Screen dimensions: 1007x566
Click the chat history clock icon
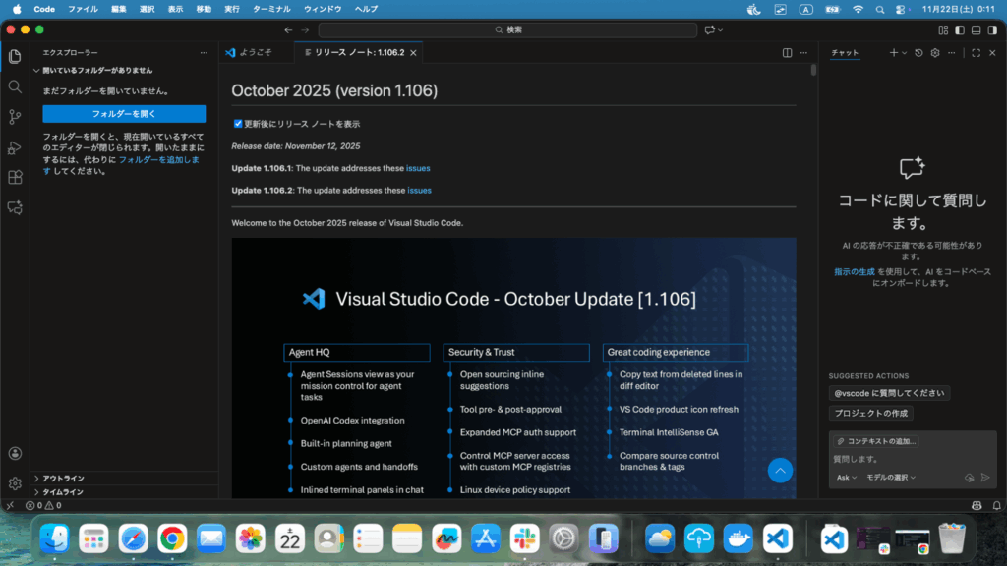918,53
